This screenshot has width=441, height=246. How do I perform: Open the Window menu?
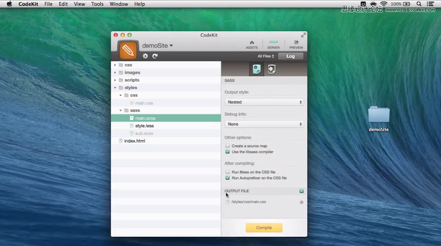pyautogui.click(x=119, y=4)
